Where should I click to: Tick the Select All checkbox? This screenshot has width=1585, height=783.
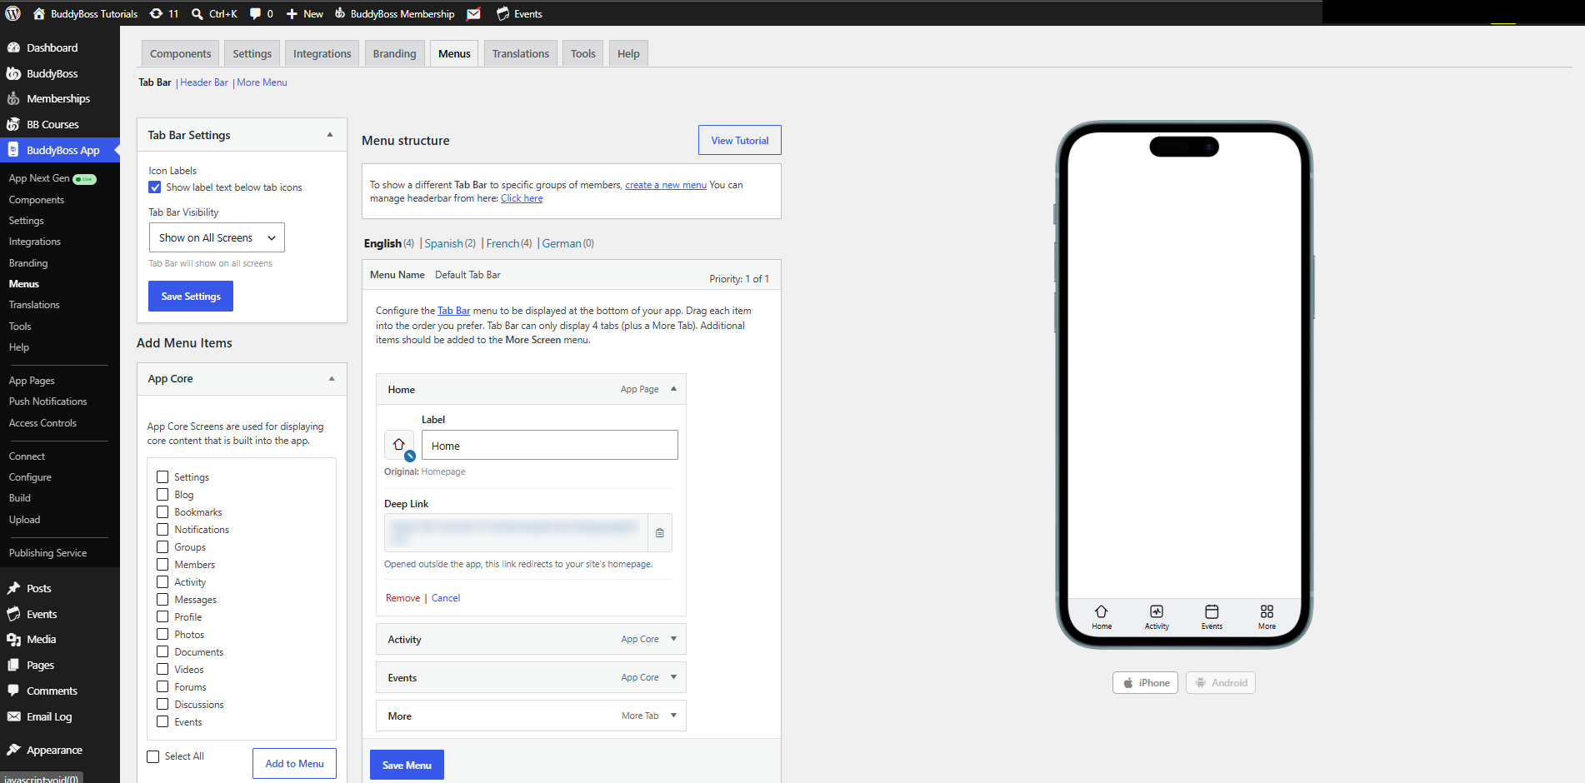tap(153, 756)
